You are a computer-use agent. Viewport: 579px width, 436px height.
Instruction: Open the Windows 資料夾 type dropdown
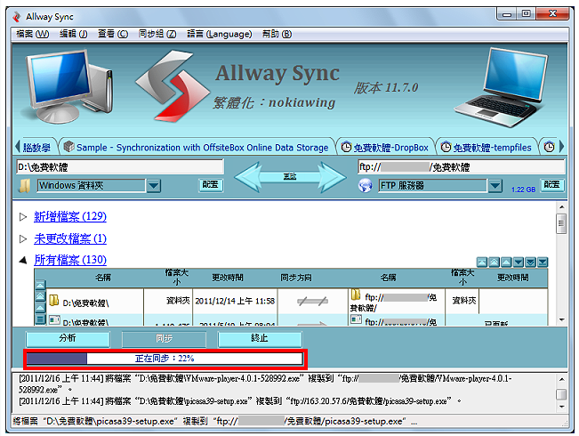[154, 185]
